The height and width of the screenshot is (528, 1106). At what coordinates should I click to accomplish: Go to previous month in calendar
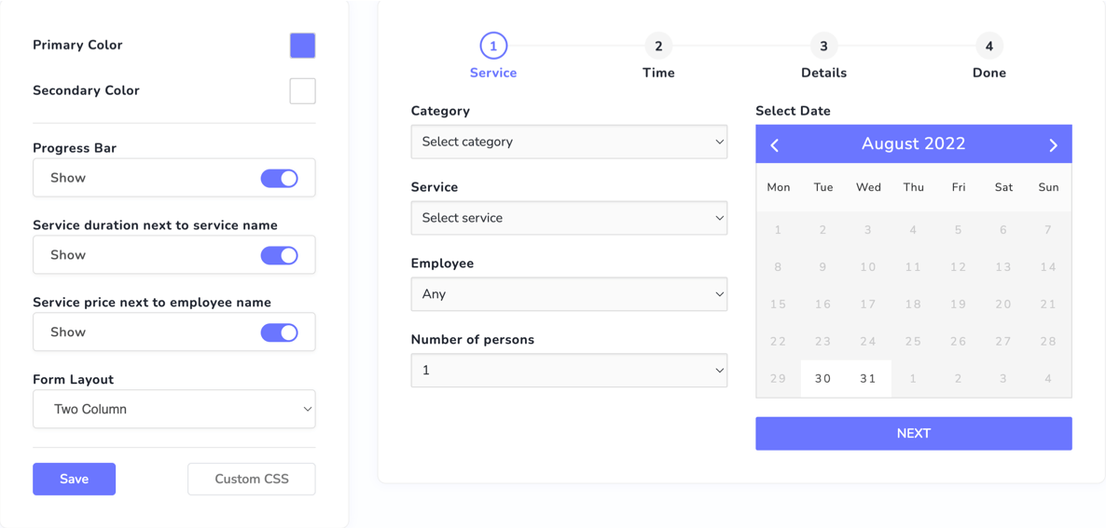pos(775,144)
